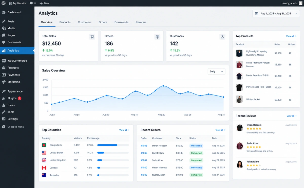Click the home icon beside My Website
This screenshot has height=188, width=304.
point(10,3)
